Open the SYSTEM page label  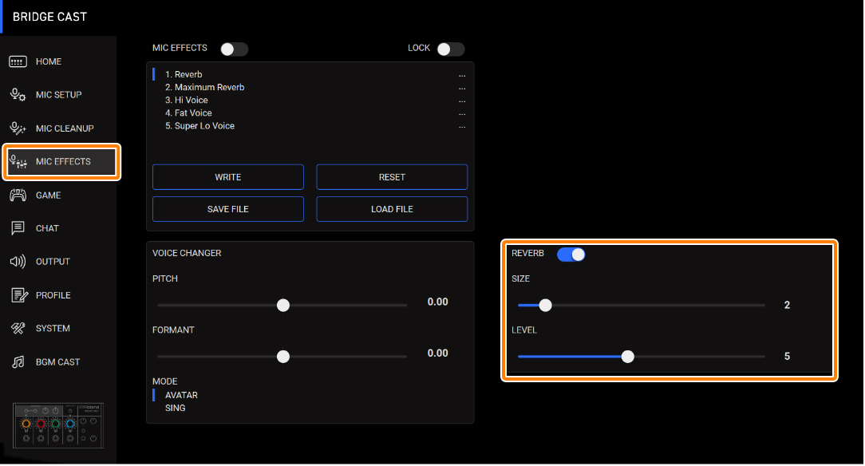[x=53, y=328]
